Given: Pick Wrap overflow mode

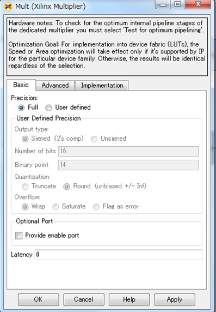Looking at the screenshot, I should 25,207.
